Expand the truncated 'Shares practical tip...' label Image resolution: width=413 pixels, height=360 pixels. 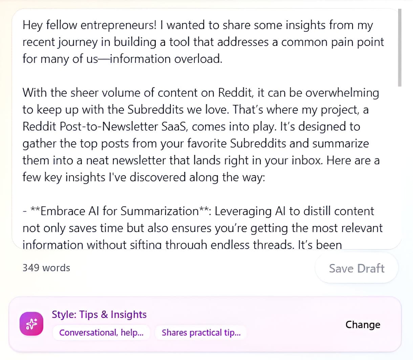point(201,333)
